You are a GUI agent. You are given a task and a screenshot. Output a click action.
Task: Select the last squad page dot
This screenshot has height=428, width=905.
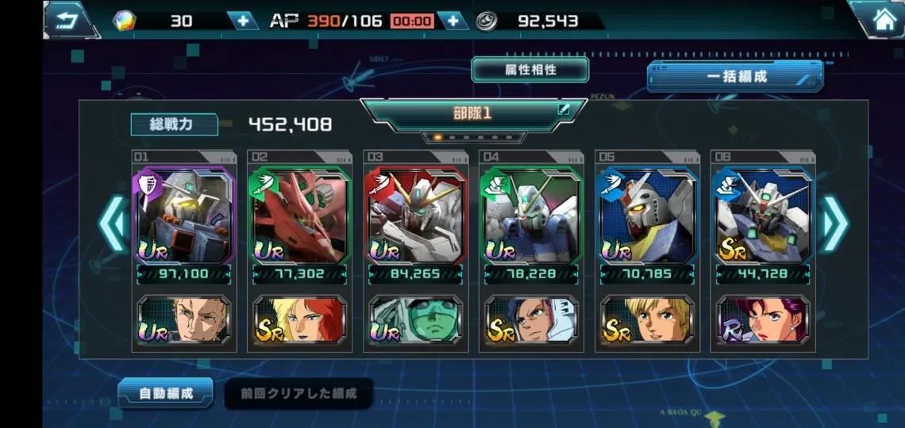(509, 138)
